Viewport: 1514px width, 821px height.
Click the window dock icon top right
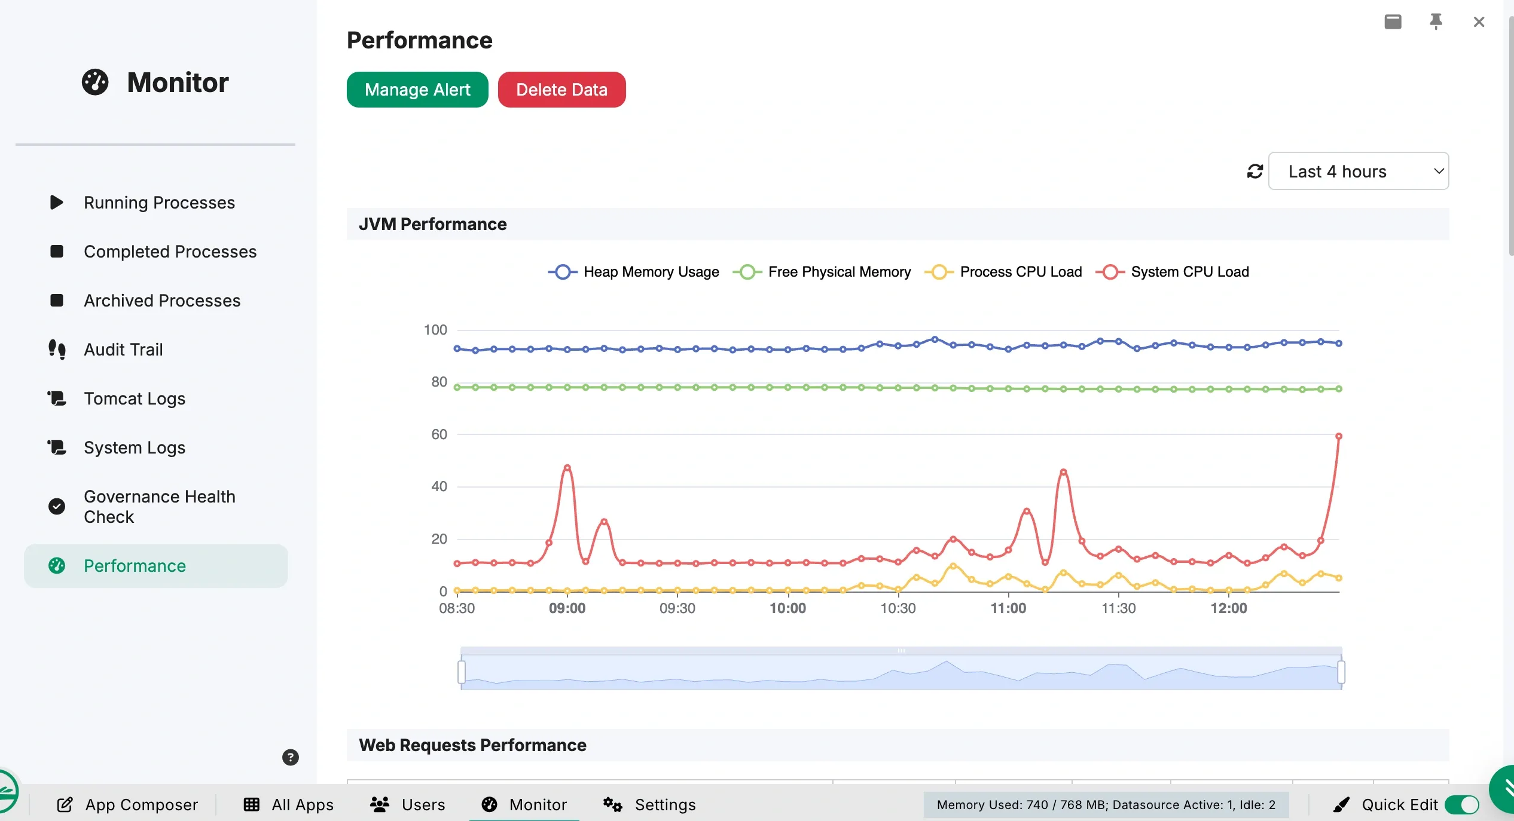click(x=1393, y=22)
